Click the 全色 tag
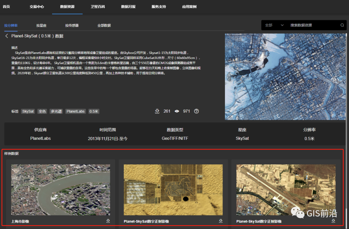 [42, 111]
